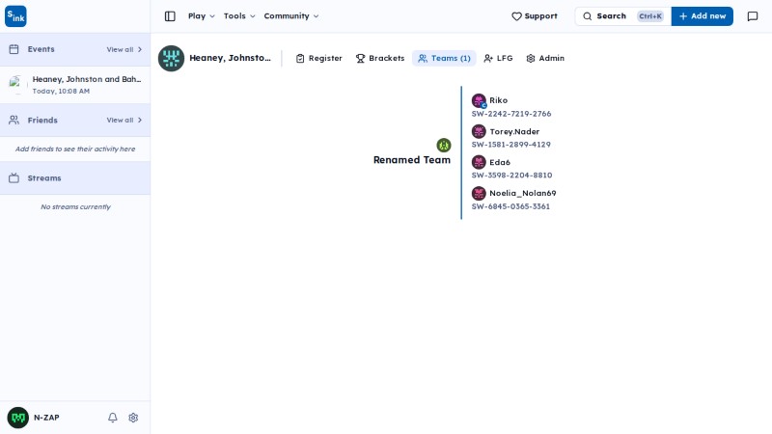
Task: Click Torey.Nader's avatar
Action: tap(479, 131)
